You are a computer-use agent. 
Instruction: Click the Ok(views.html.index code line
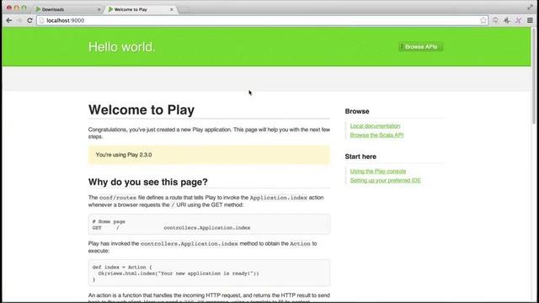pos(179,274)
